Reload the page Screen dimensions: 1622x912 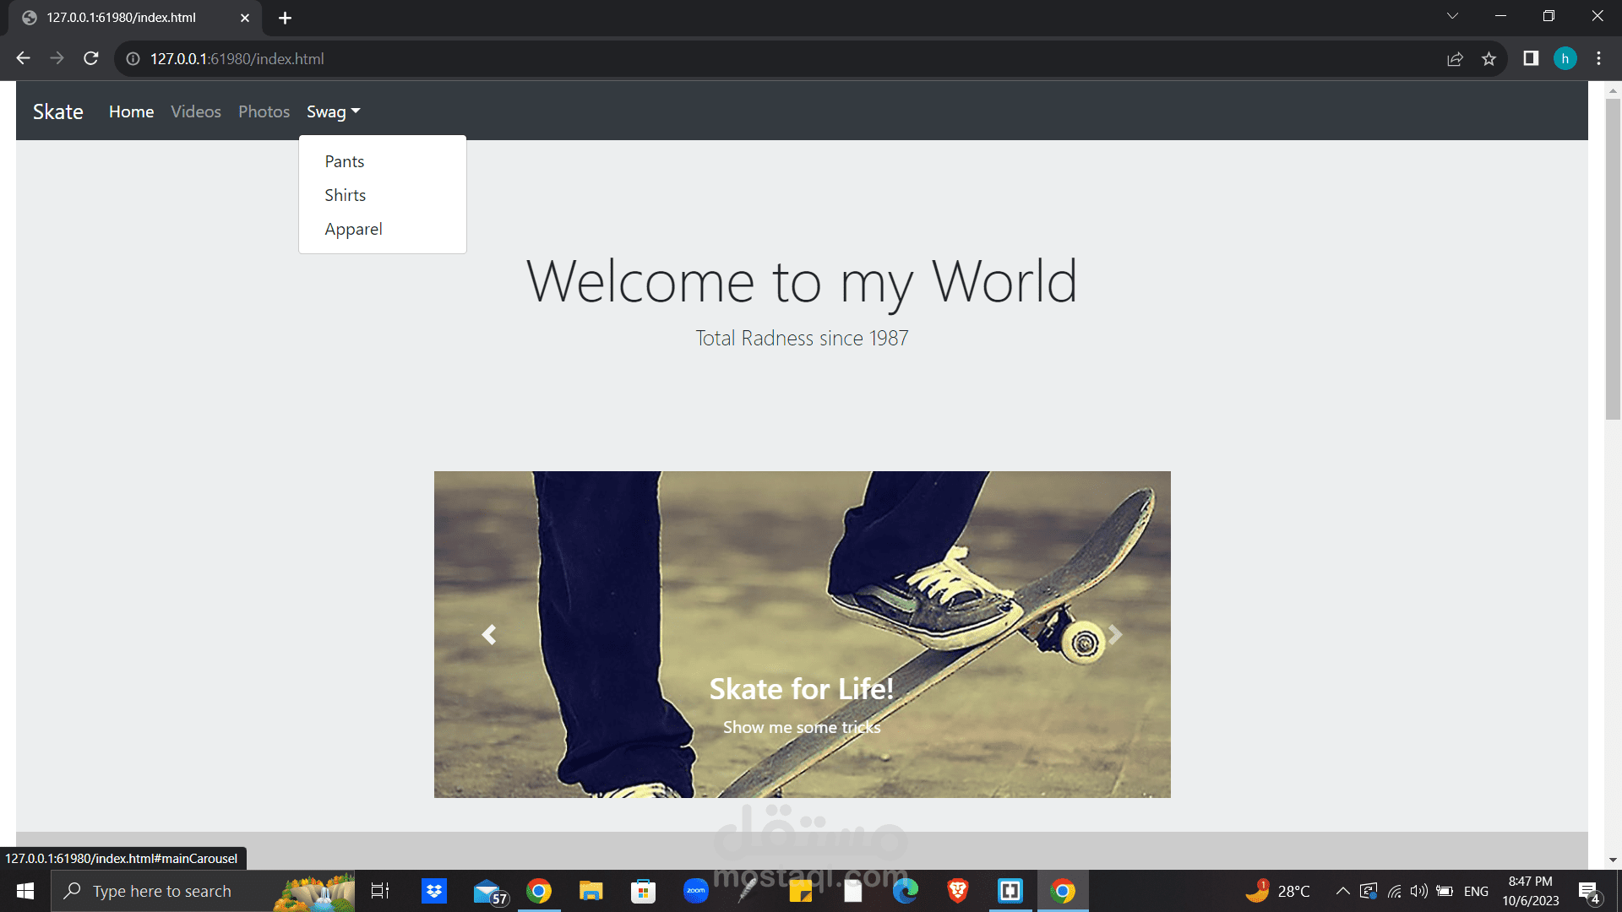coord(91,58)
